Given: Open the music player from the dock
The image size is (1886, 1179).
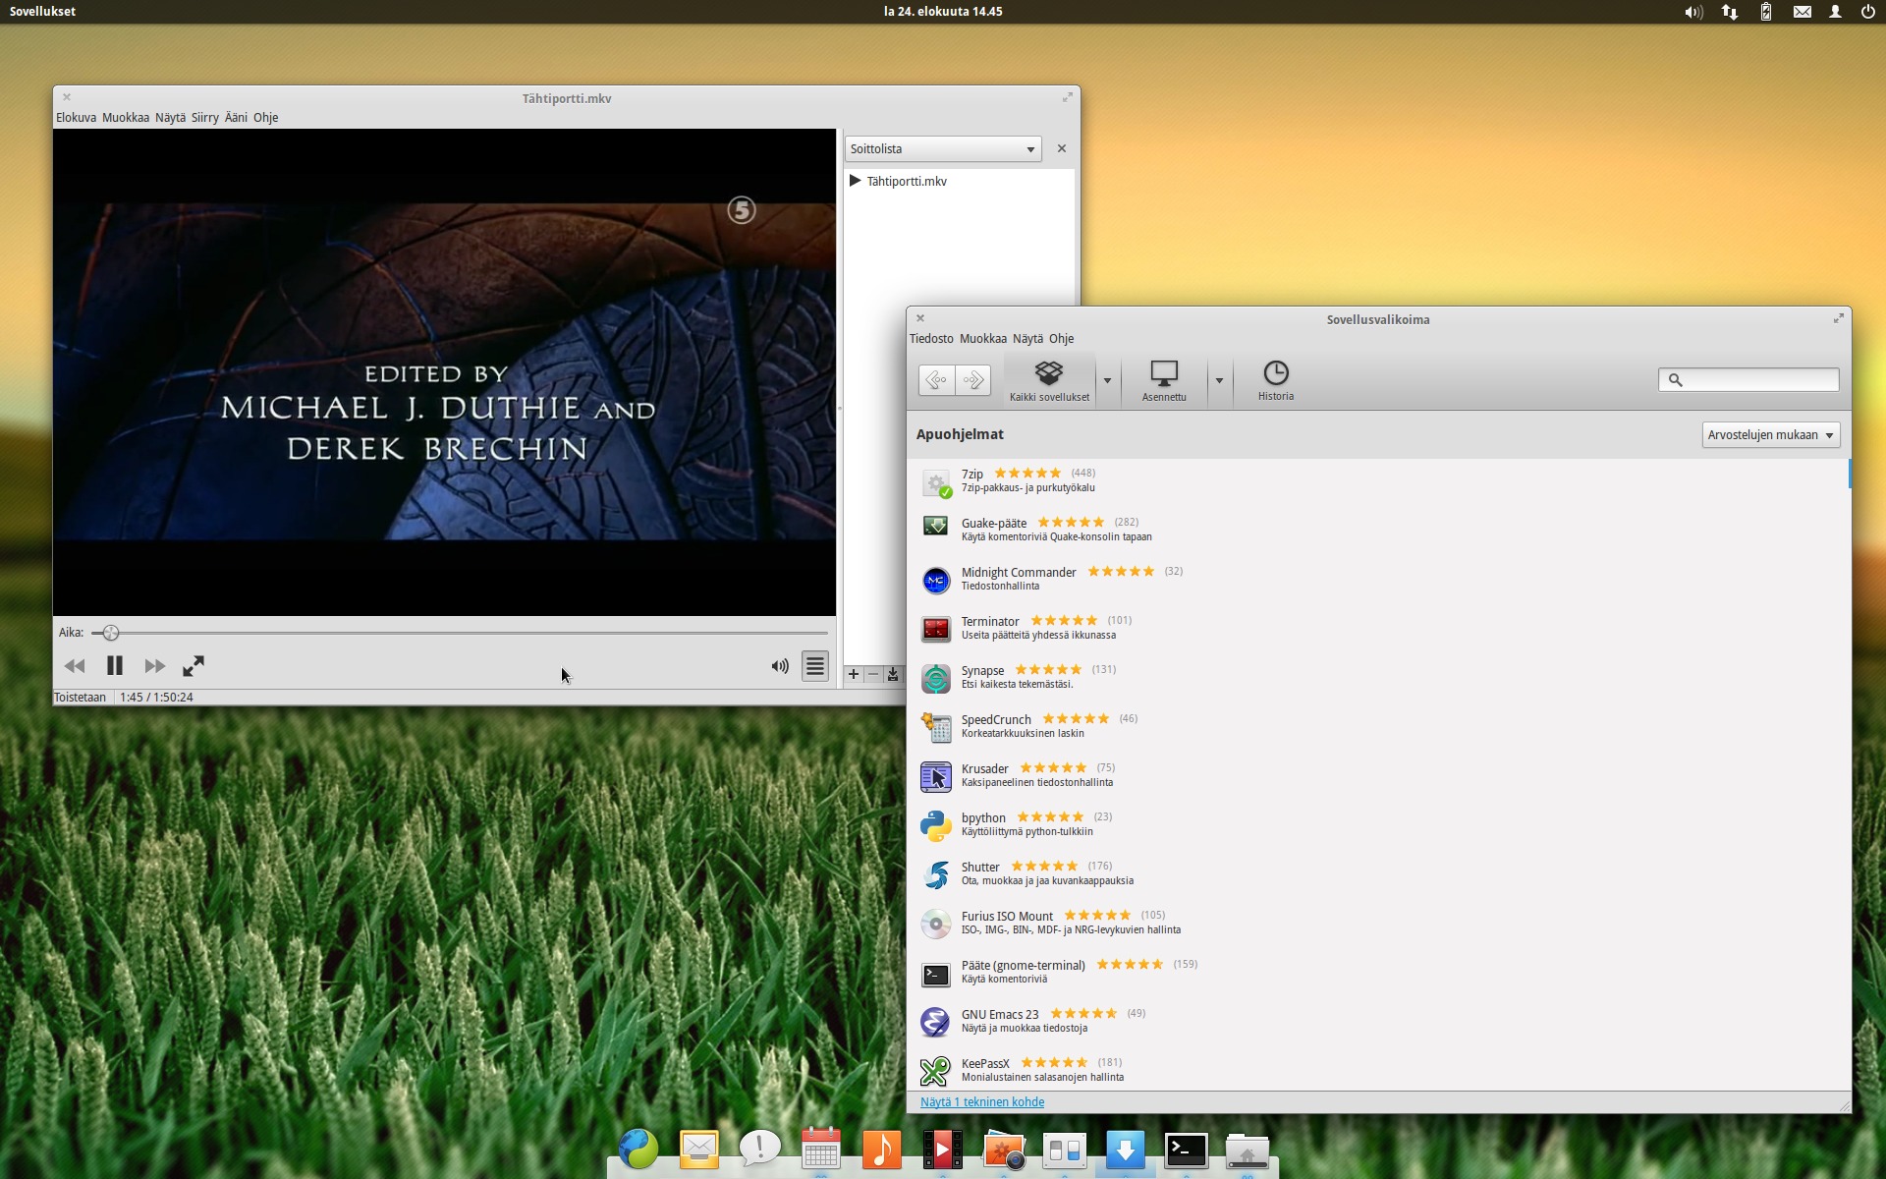Looking at the screenshot, I should [882, 1149].
